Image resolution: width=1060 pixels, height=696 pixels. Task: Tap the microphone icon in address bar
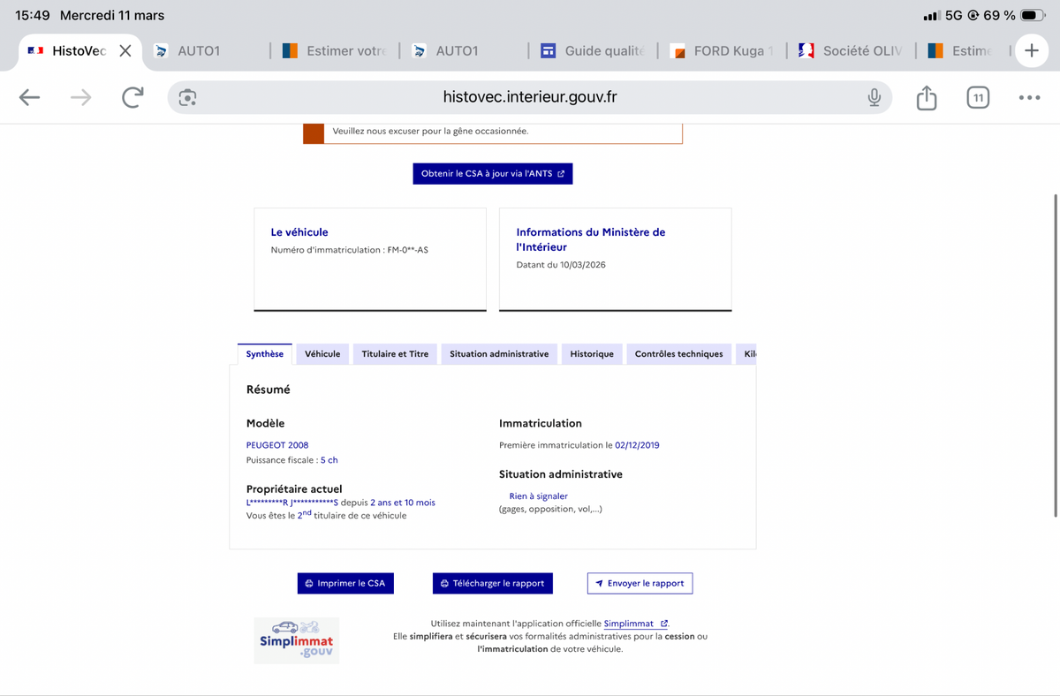874,98
